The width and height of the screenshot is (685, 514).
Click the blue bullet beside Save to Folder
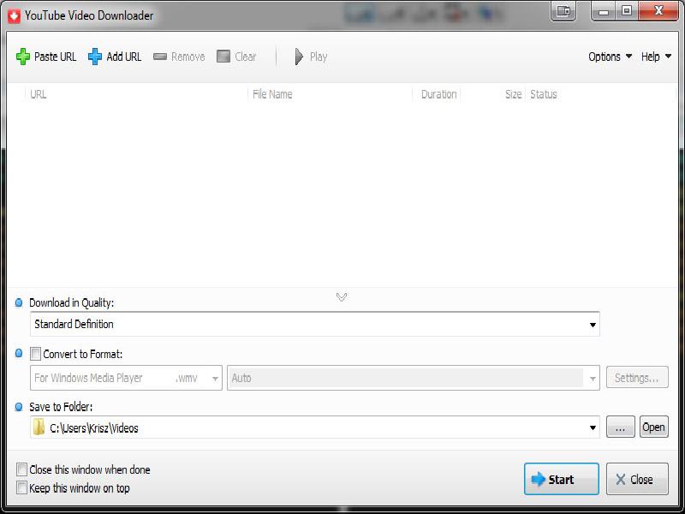[x=19, y=407]
